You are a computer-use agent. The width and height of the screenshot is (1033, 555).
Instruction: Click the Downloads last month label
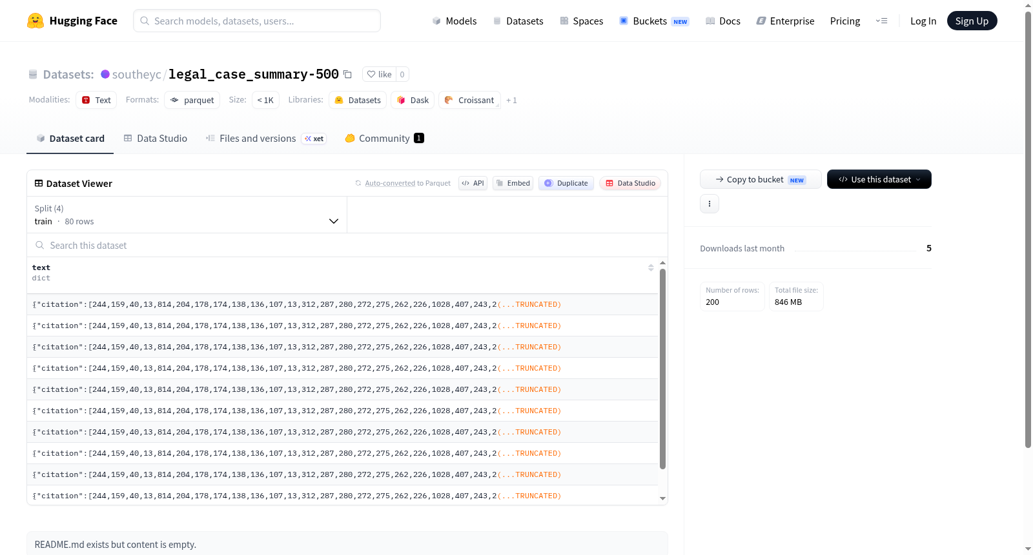[x=742, y=248]
